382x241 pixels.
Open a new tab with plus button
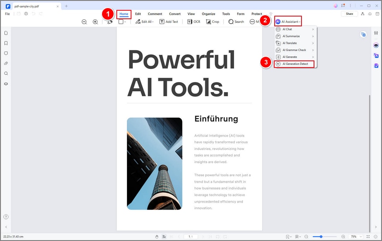coord(66,6)
